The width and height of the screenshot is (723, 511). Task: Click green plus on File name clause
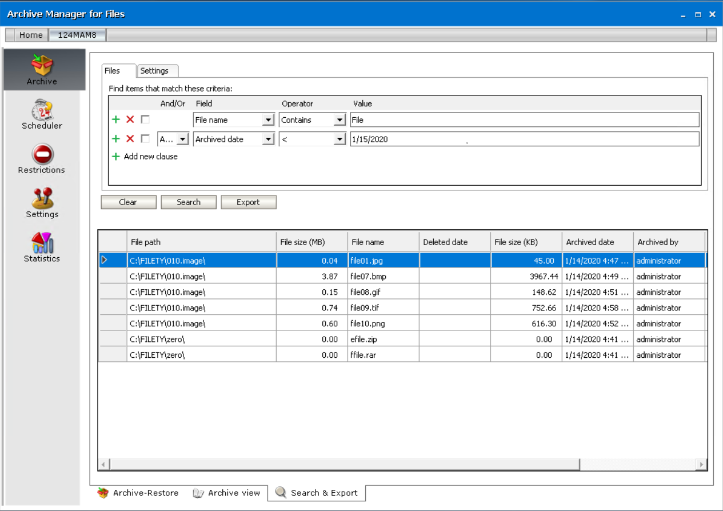(x=116, y=120)
